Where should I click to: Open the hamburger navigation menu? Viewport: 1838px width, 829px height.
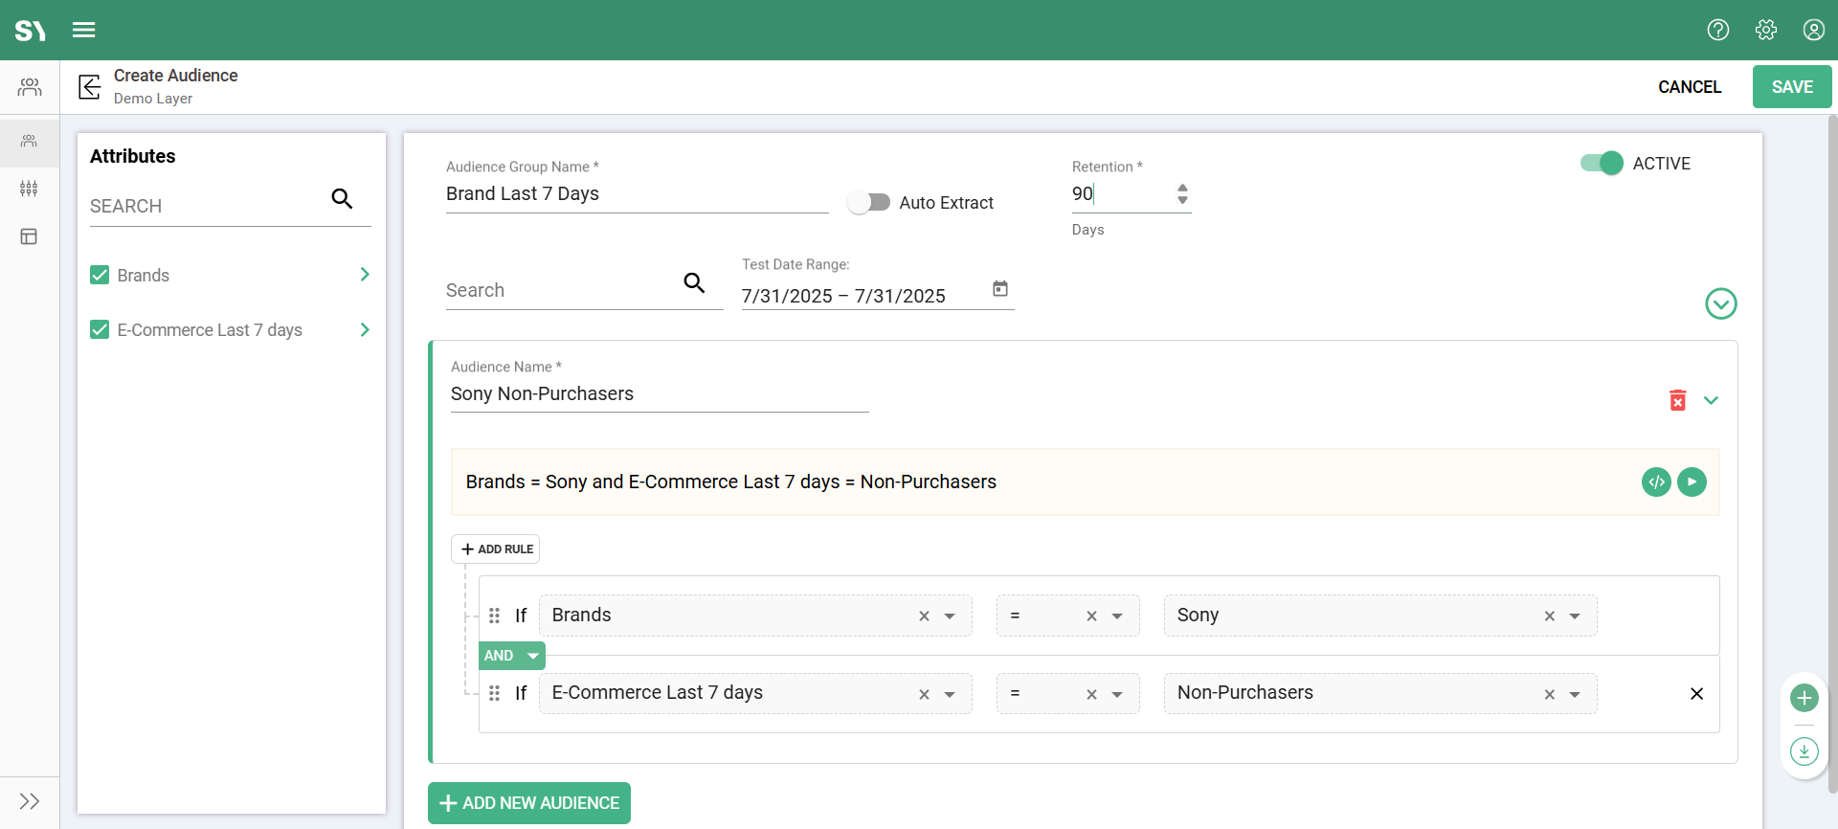[x=83, y=30]
